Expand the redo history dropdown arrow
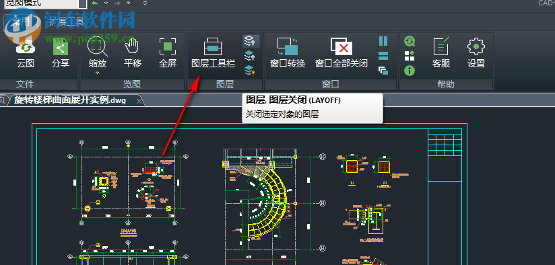555x265 pixels. click(128, 3)
